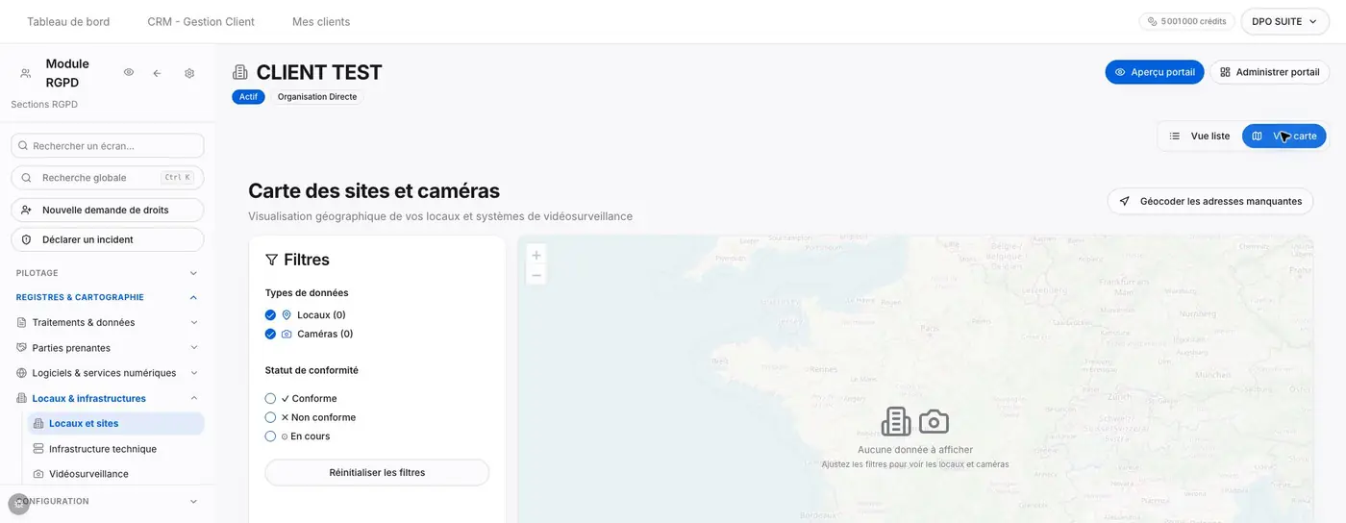Click Déclarer un incident button

(108, 239)
